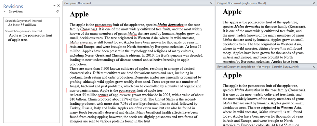Click the Revised Document title bar

[266, 67]
